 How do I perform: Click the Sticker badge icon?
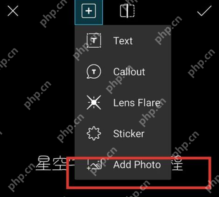94,133
